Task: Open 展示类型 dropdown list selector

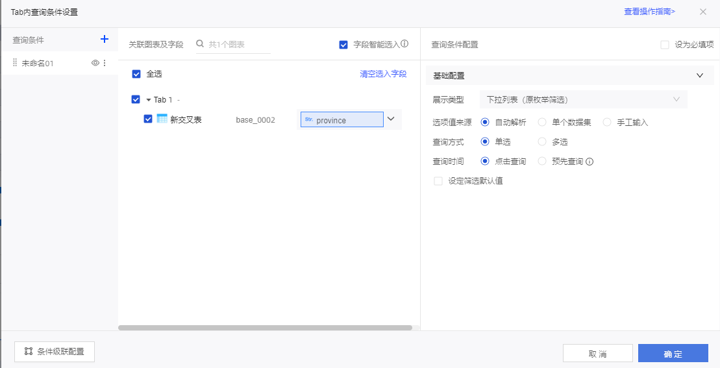Action: click(582, 99)
